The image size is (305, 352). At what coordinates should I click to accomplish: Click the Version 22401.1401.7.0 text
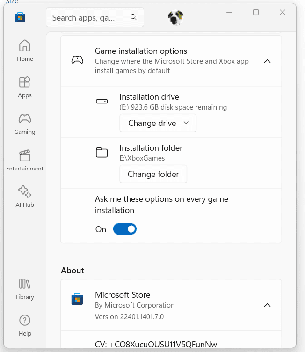(x=129, y=317)
